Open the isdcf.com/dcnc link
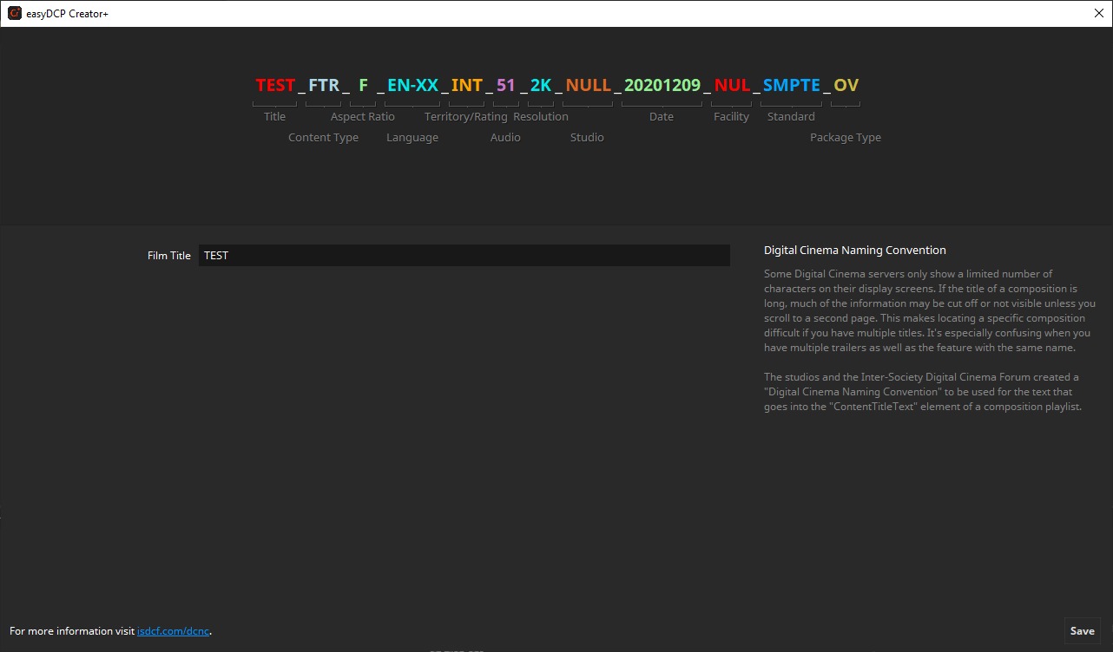The image size is (1113, 652). pos(173,631)
